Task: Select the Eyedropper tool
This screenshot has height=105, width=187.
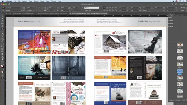Action: point(2,57)
